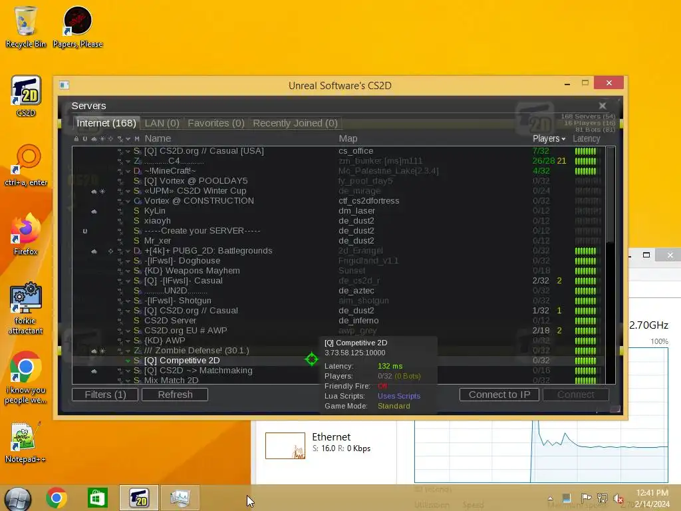Image resolution: width=681 pixels, height=511 pixels.
Task: Open the 'forkie attractant' desktop shortcut
Action: click(x=26, y=308)
